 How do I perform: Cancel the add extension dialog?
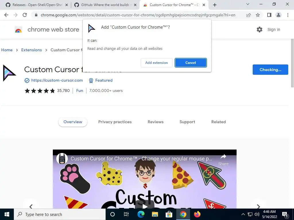click(x=191, y=63)
